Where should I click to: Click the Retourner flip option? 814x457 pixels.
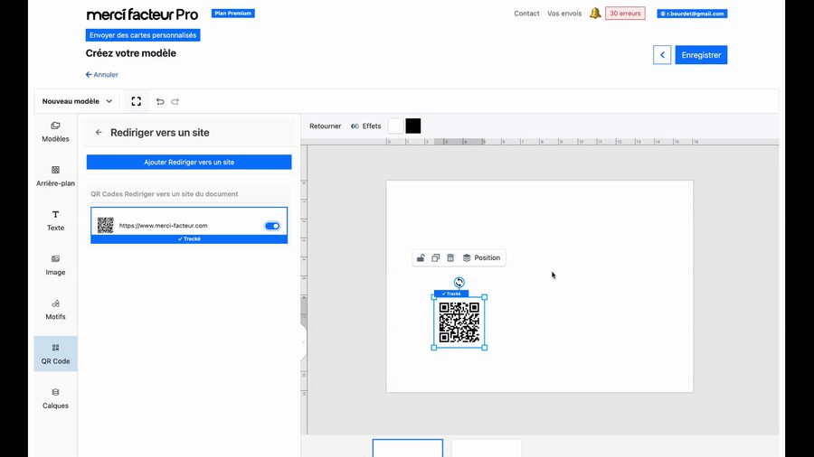[x=325, y=126]
